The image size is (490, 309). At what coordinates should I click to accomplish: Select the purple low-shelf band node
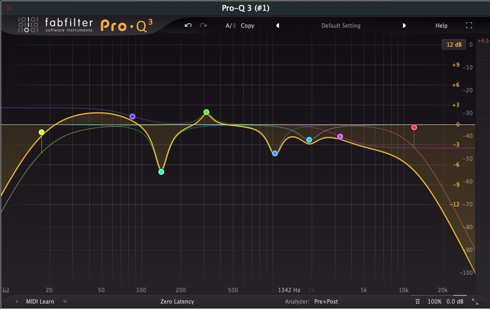pyautogui.click(x=132, y=116)
